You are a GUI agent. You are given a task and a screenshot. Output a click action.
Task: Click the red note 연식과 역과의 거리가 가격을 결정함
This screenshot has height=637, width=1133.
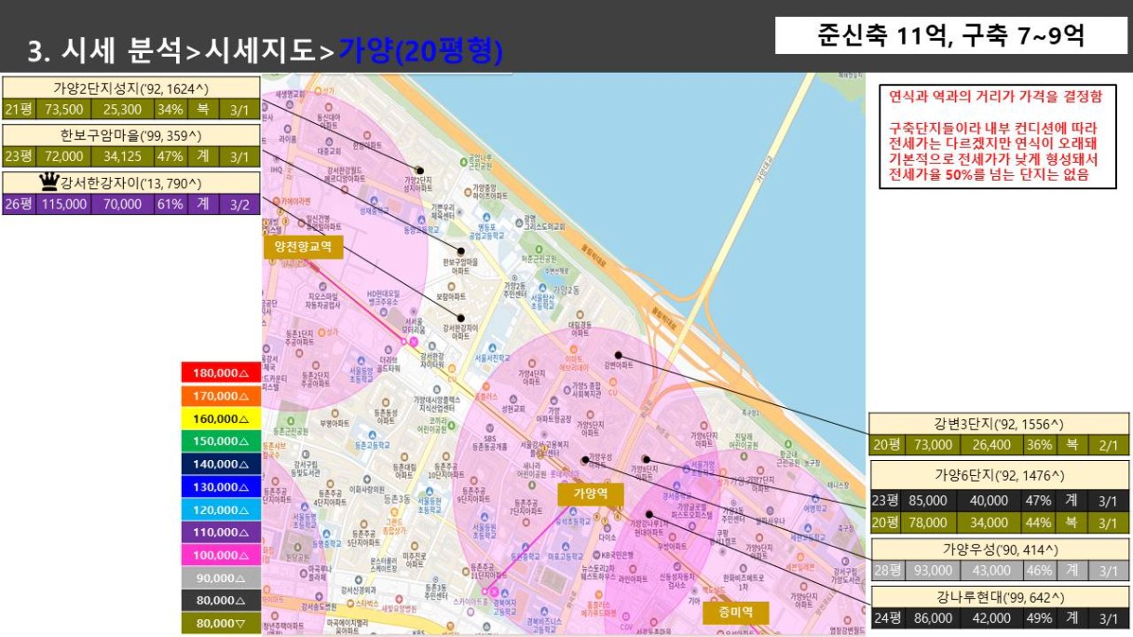pyautogui.click(x=997, y=96)
